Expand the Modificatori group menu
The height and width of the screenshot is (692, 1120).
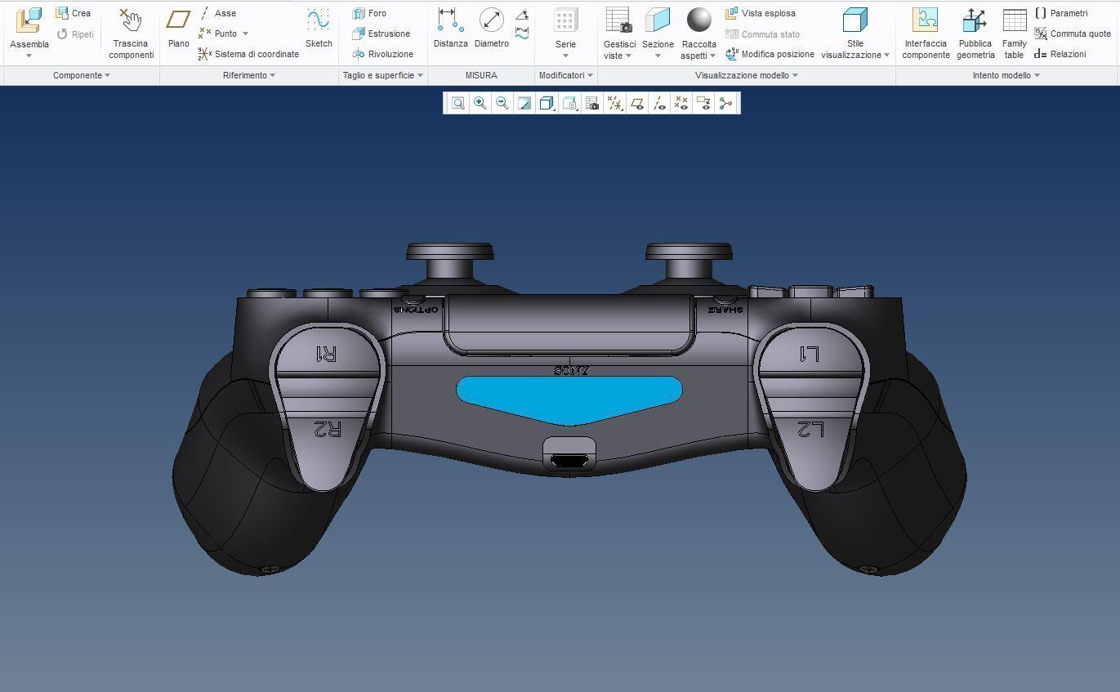tap(565, 75)
